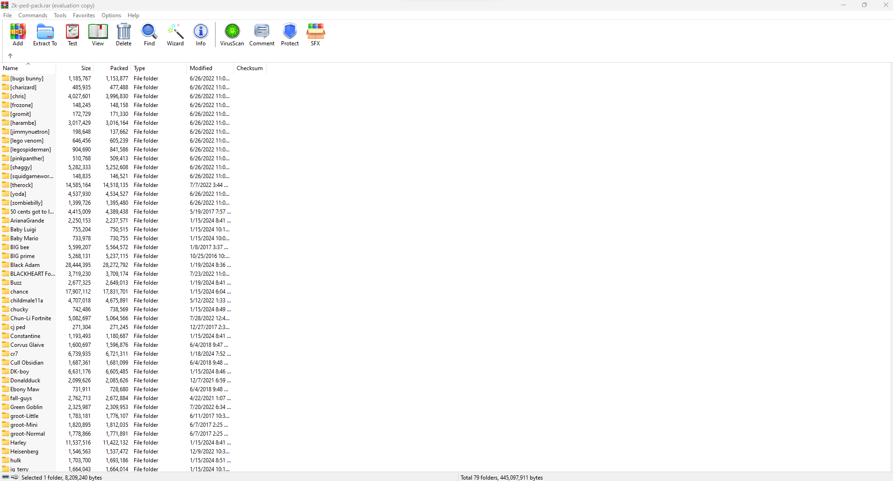Open the Commands menu
The width and height of the screenshot is (893, 481).
click(x=33, y=15)
